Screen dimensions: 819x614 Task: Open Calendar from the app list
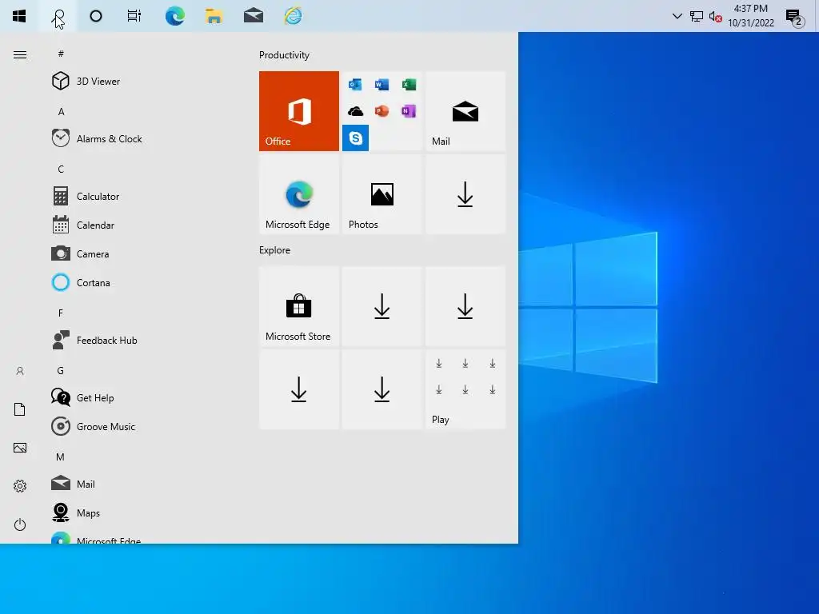pos(146,225)
